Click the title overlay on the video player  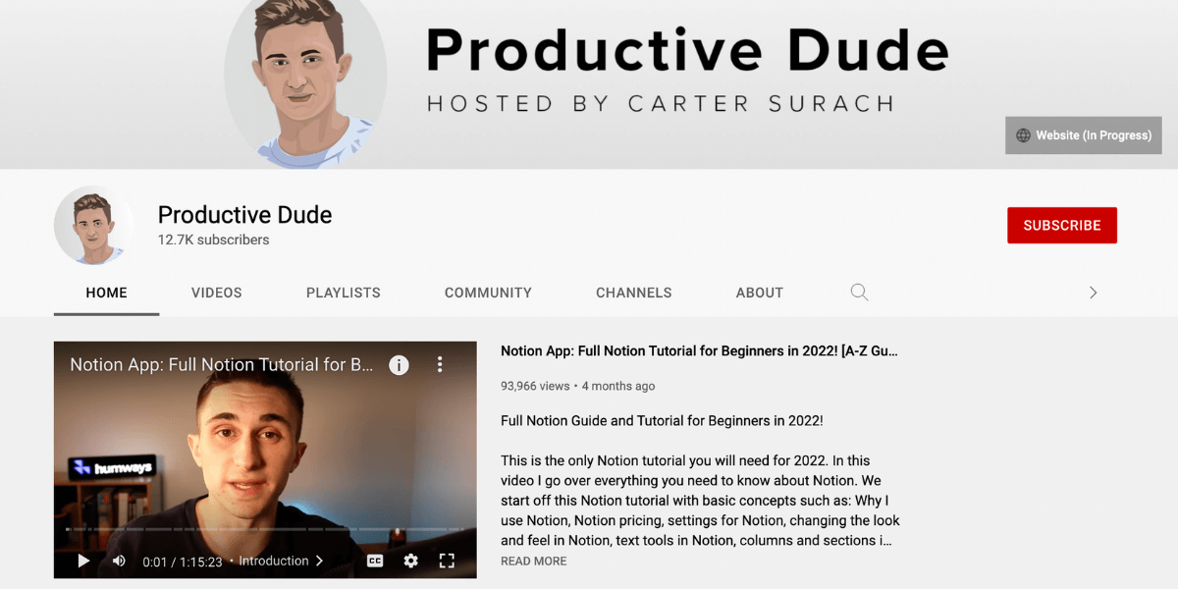[222, 365]
